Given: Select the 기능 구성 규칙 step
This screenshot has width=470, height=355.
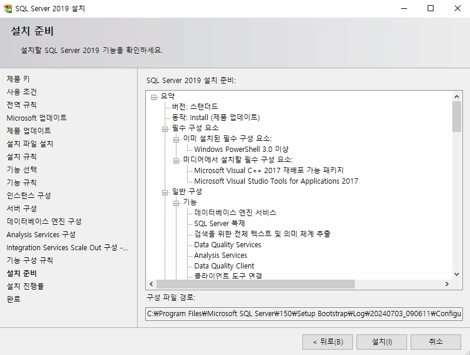Looking at the screenshot, I should [x=30, y=260].
